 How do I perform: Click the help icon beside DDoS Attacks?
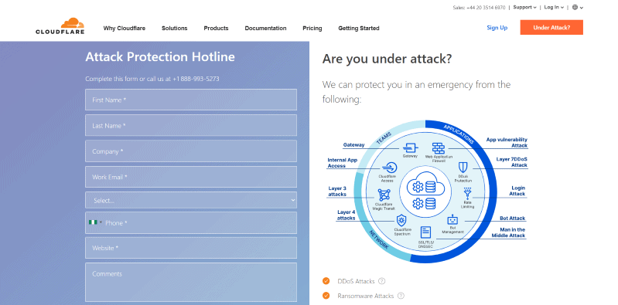coord(381,281)
